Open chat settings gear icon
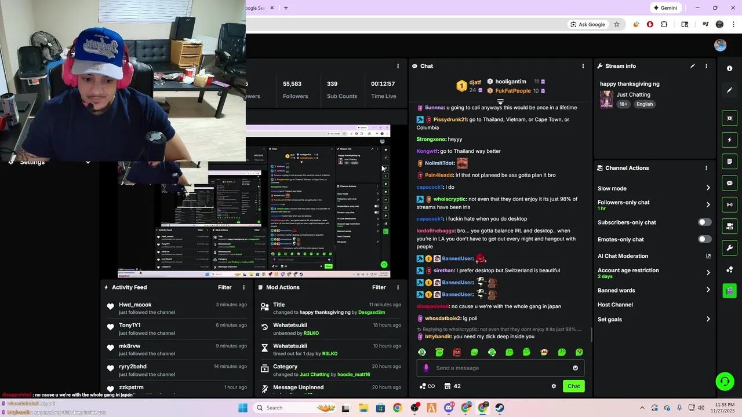Viewport: 742px width, 417px height. click(x=554, y=386)
